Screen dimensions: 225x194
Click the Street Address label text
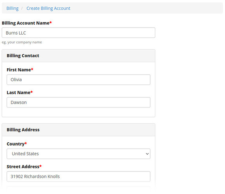(23, 166)
